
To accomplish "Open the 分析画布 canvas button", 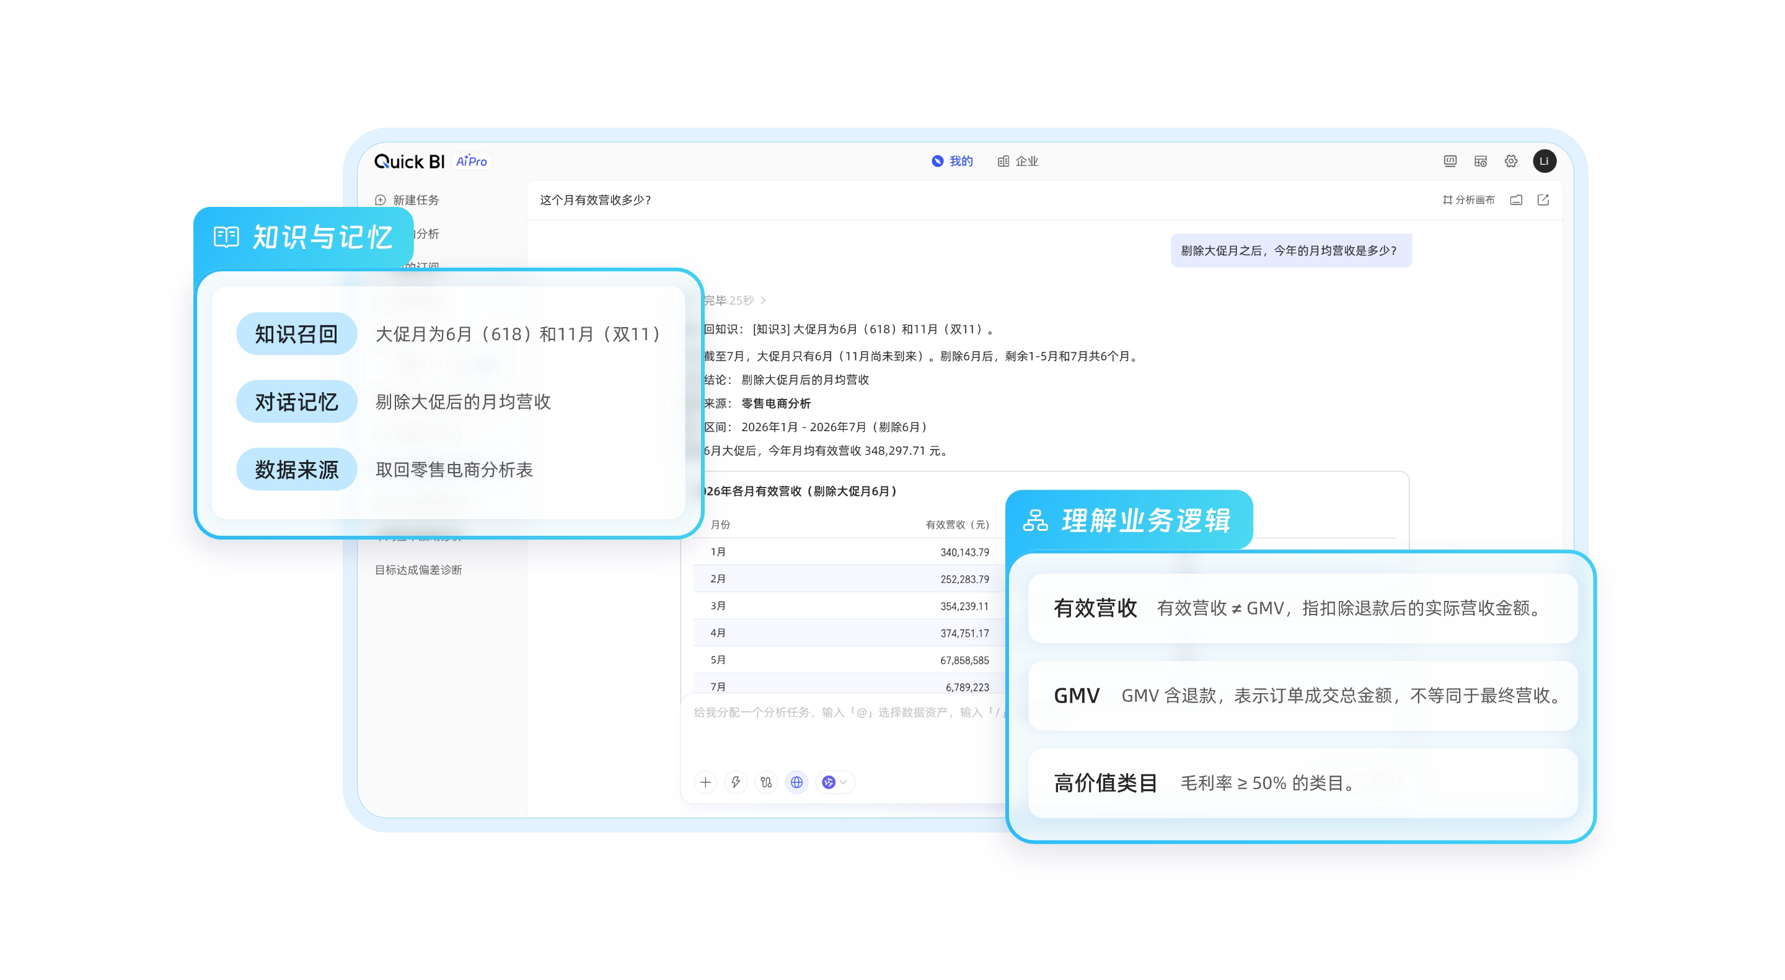I will pyautogui.click(x=1468, y=200).
